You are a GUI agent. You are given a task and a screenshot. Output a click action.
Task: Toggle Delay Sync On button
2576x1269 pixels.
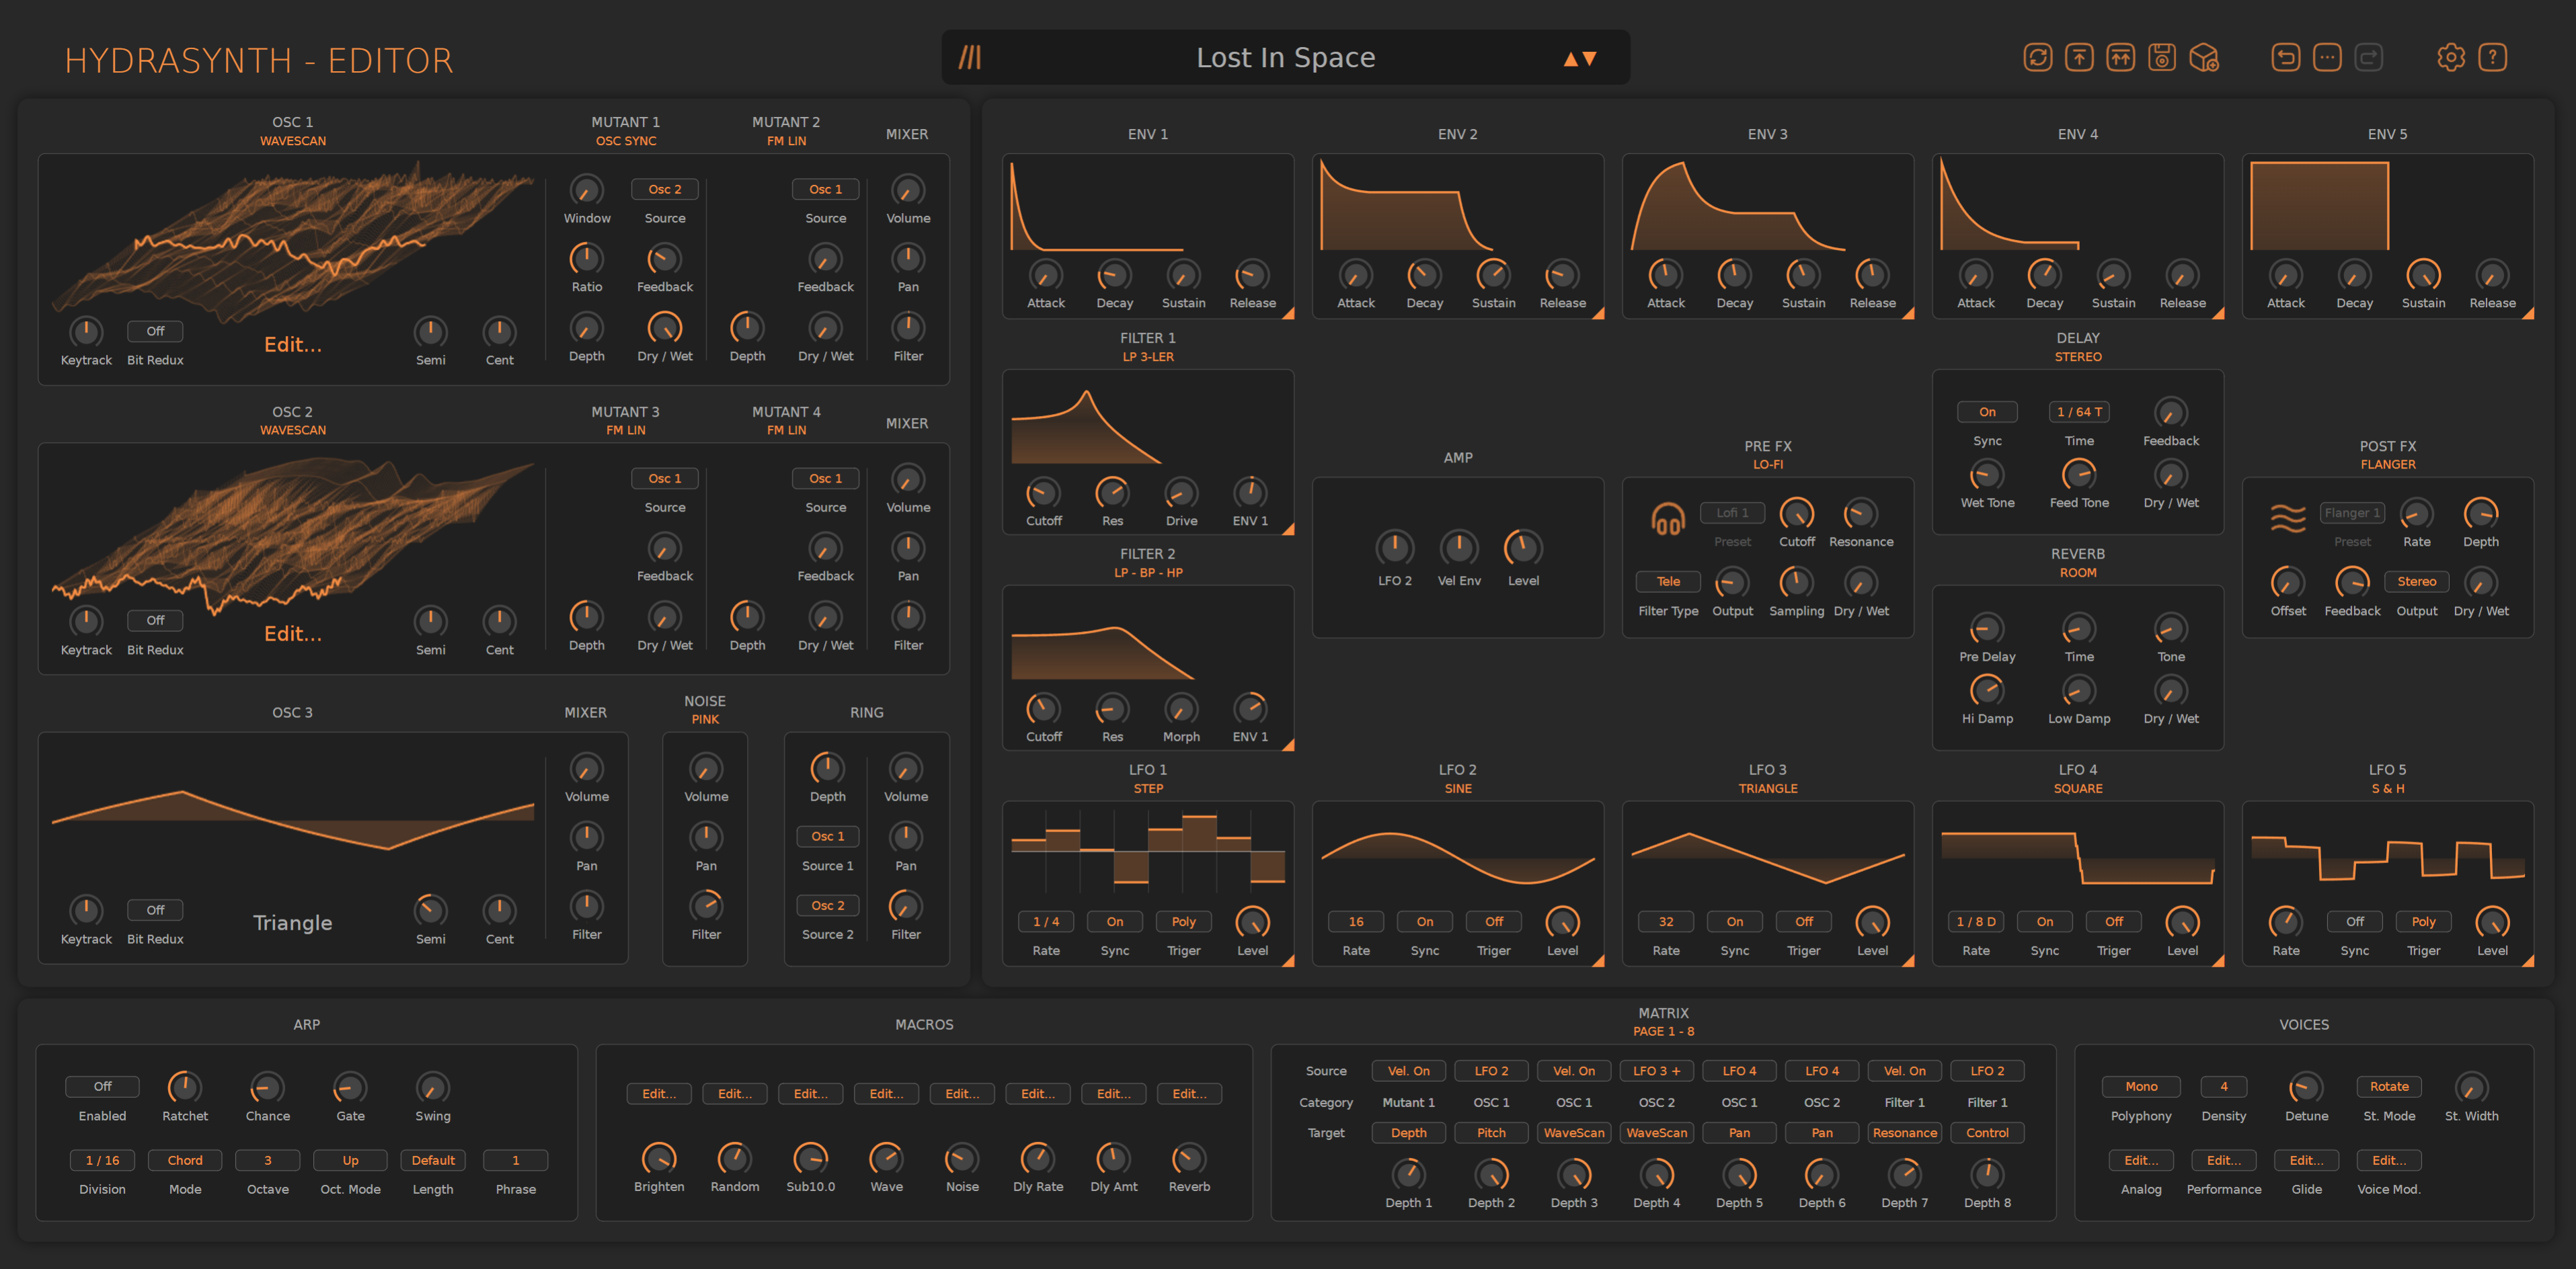coord(1987,411)
